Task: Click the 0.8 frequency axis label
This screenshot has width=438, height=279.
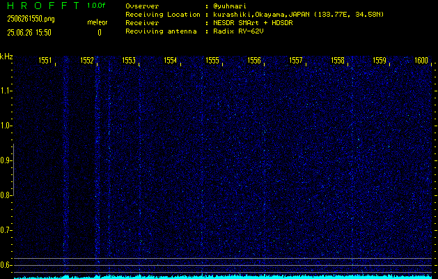Action: click(x=6, y=195)
